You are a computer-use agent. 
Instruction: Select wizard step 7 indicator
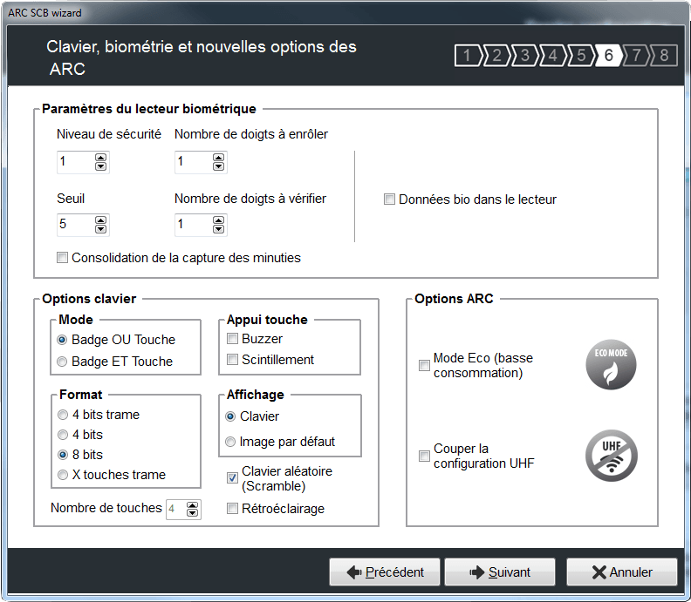636,56
